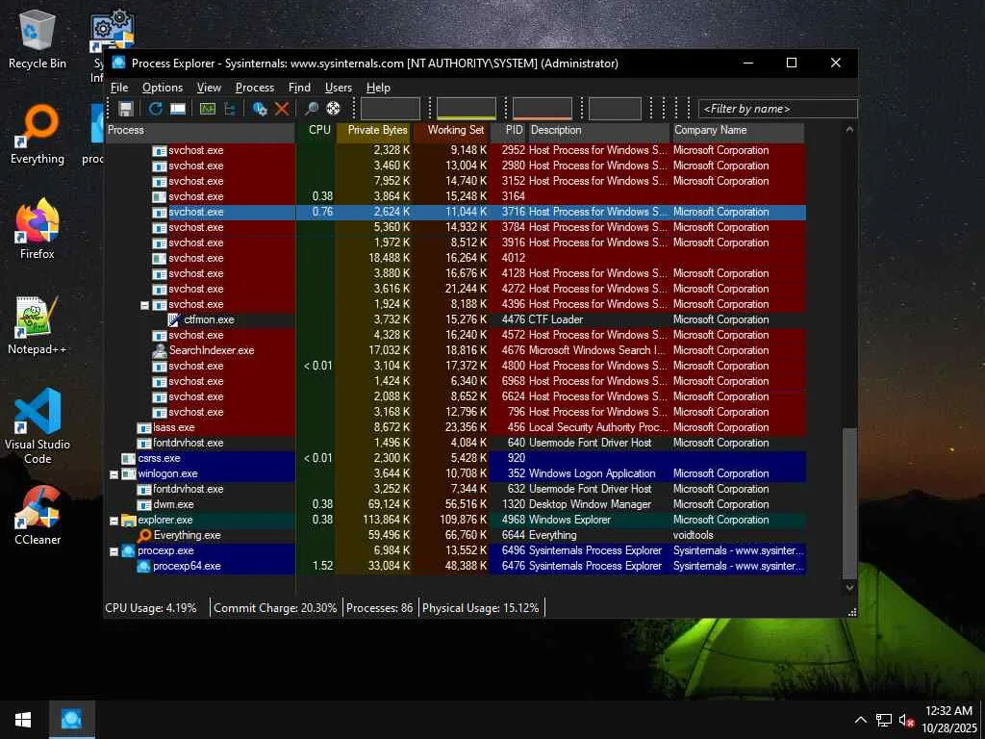985x739 pixels.
Task: Click the network tray icon
Action: [x=884, y=720]
